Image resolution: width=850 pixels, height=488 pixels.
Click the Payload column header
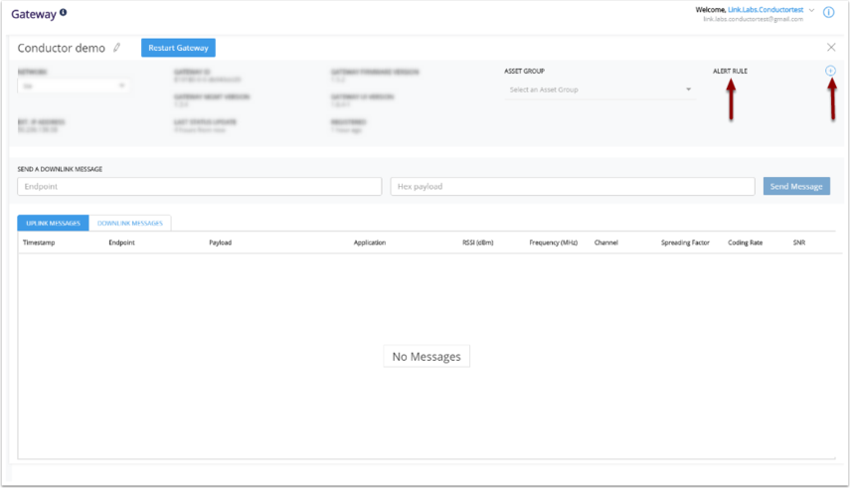(220, 243)
